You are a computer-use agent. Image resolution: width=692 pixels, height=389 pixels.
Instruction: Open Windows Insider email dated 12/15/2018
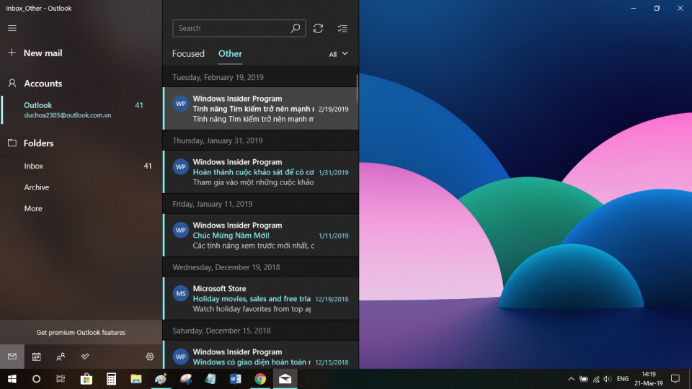pyautogui.click(x=261, y=355)
